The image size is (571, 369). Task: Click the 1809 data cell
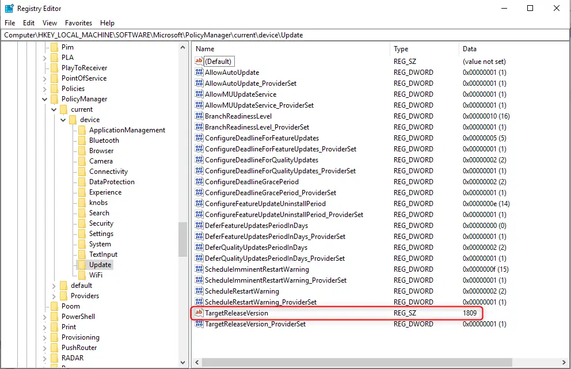click(470, 313)
